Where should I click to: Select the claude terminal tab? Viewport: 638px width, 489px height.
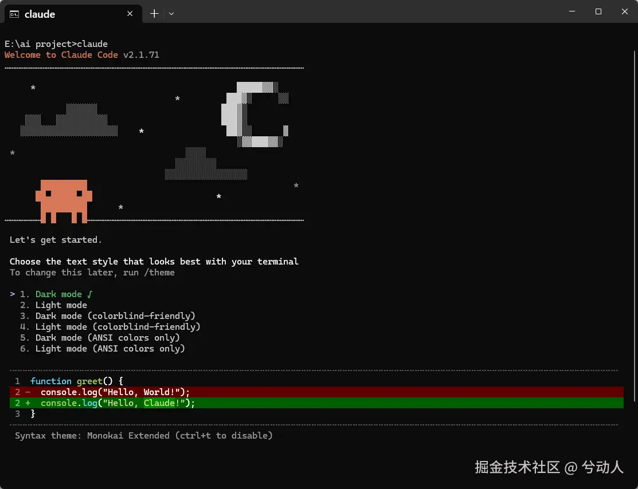pos(73,14)
